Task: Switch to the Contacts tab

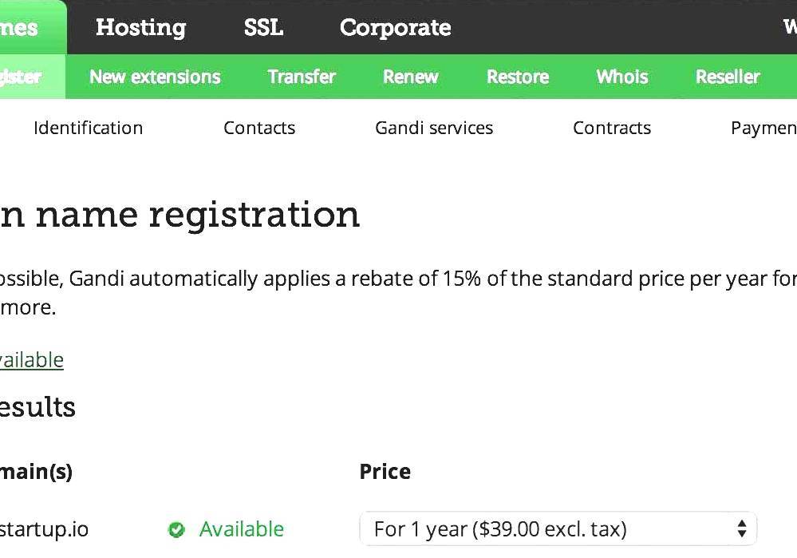Action: click(259, 128)
